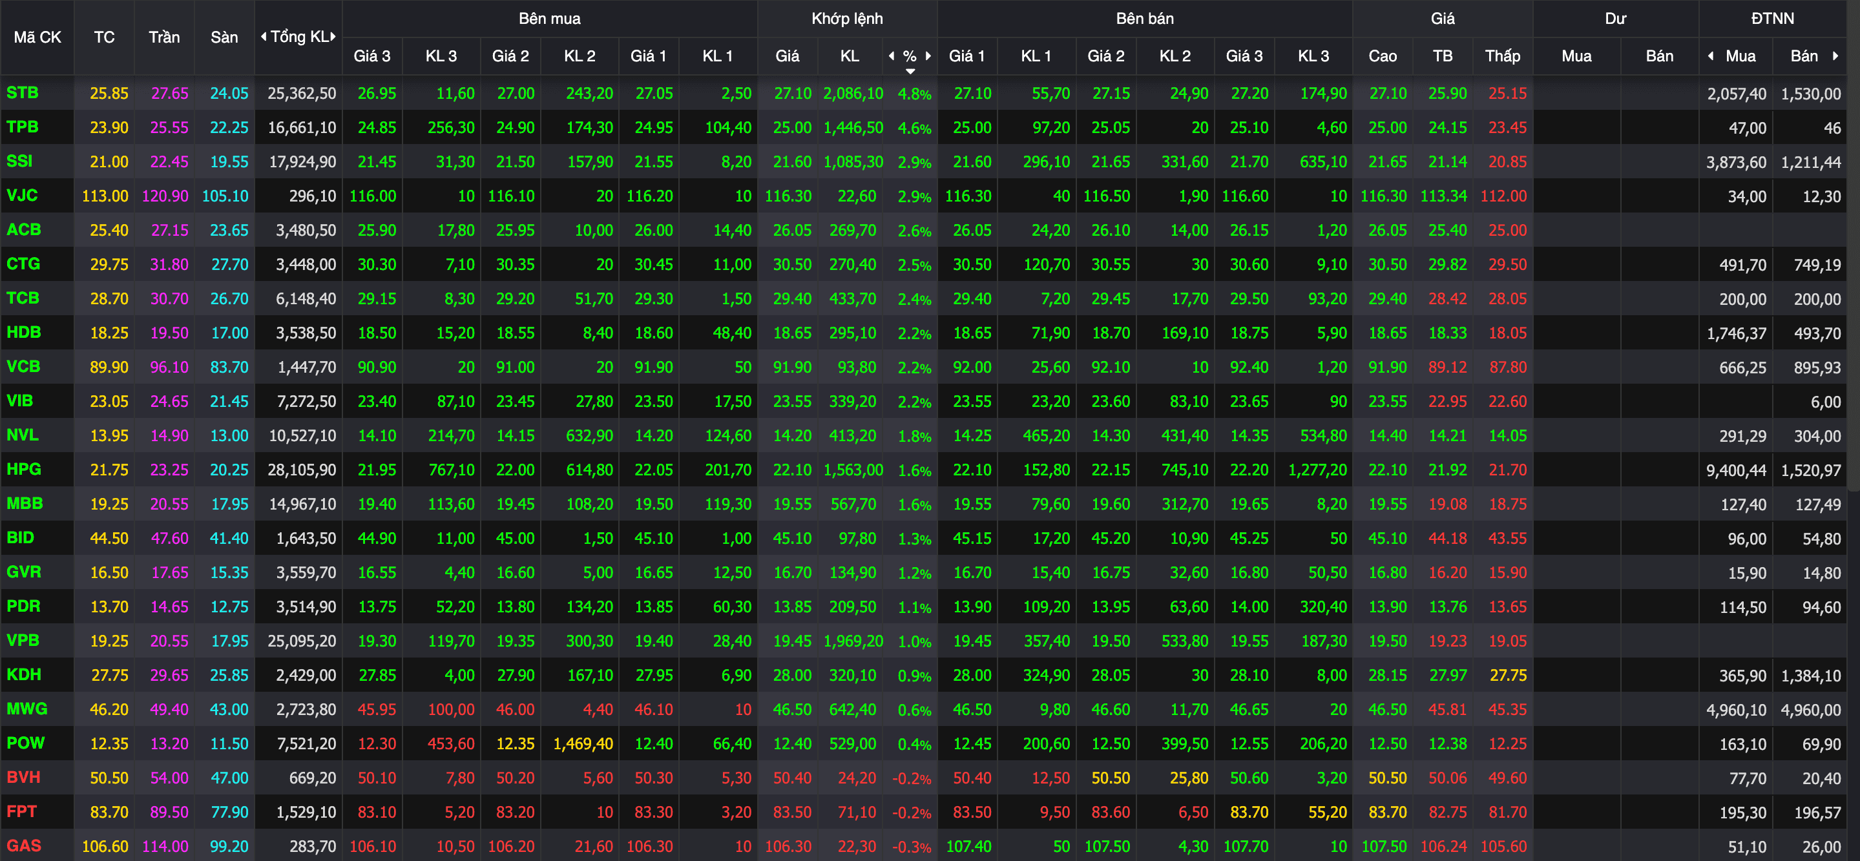Open POW stock symbol
Screen dimensions: 1860x861
click(x=25, y=743)
